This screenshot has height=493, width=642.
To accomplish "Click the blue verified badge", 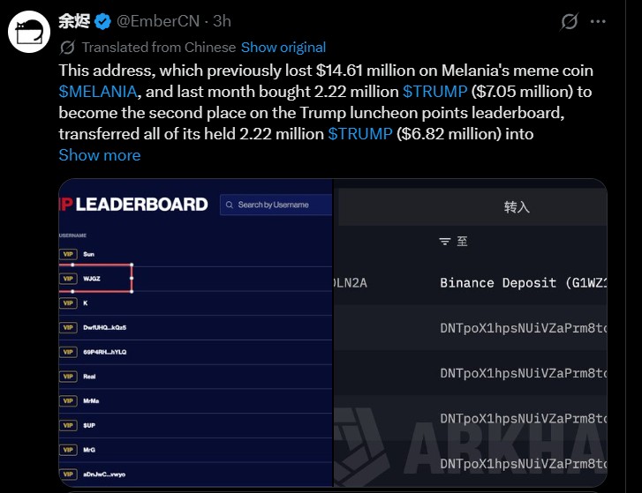I will pyautogui.click(x=102, y=22).
